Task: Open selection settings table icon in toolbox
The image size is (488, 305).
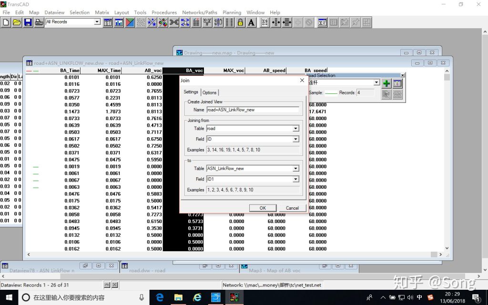Action: tap(397, 83)
